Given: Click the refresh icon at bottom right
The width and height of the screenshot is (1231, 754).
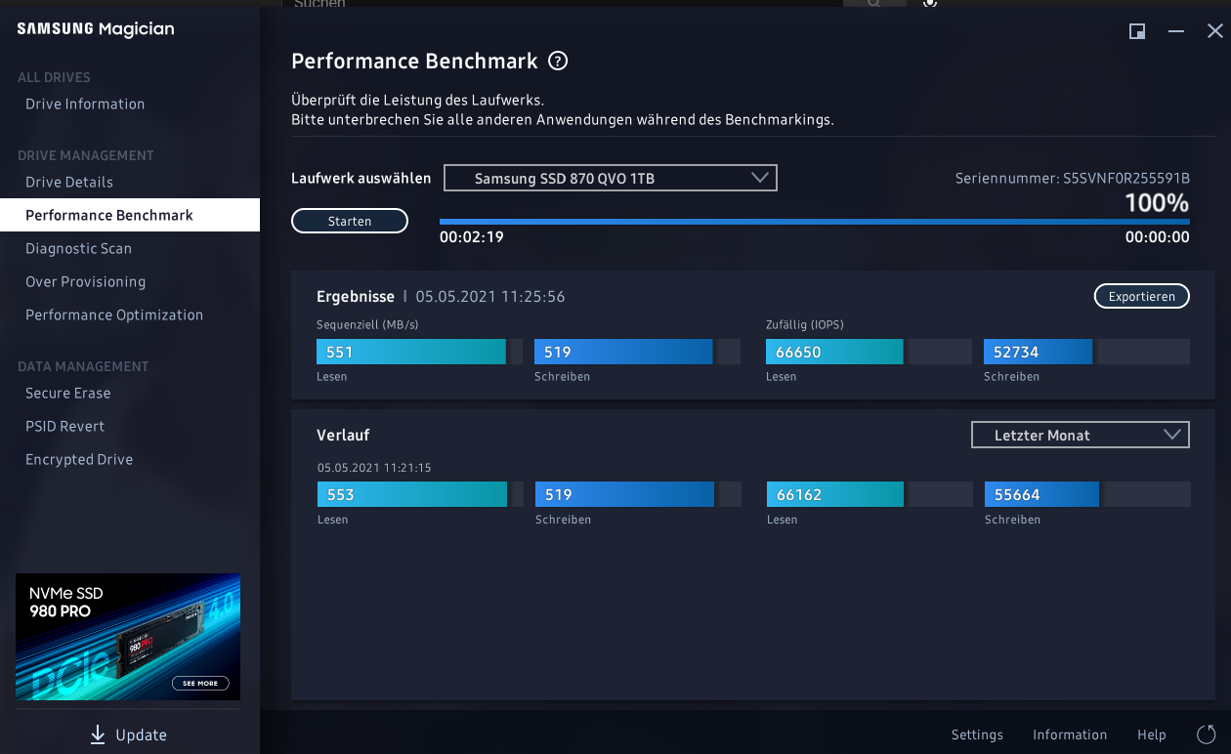Looking at the screenshot, I should tap(1207, 734).
